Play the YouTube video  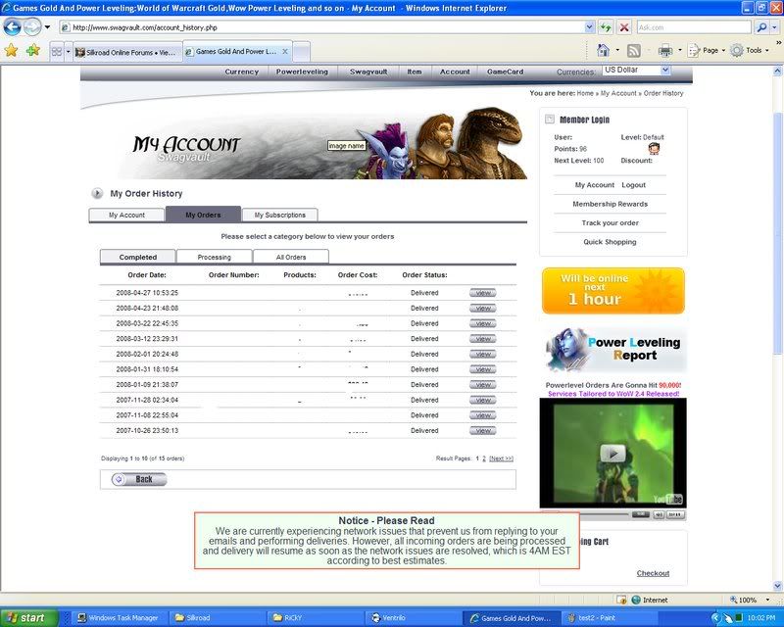[x=612, y=454]
